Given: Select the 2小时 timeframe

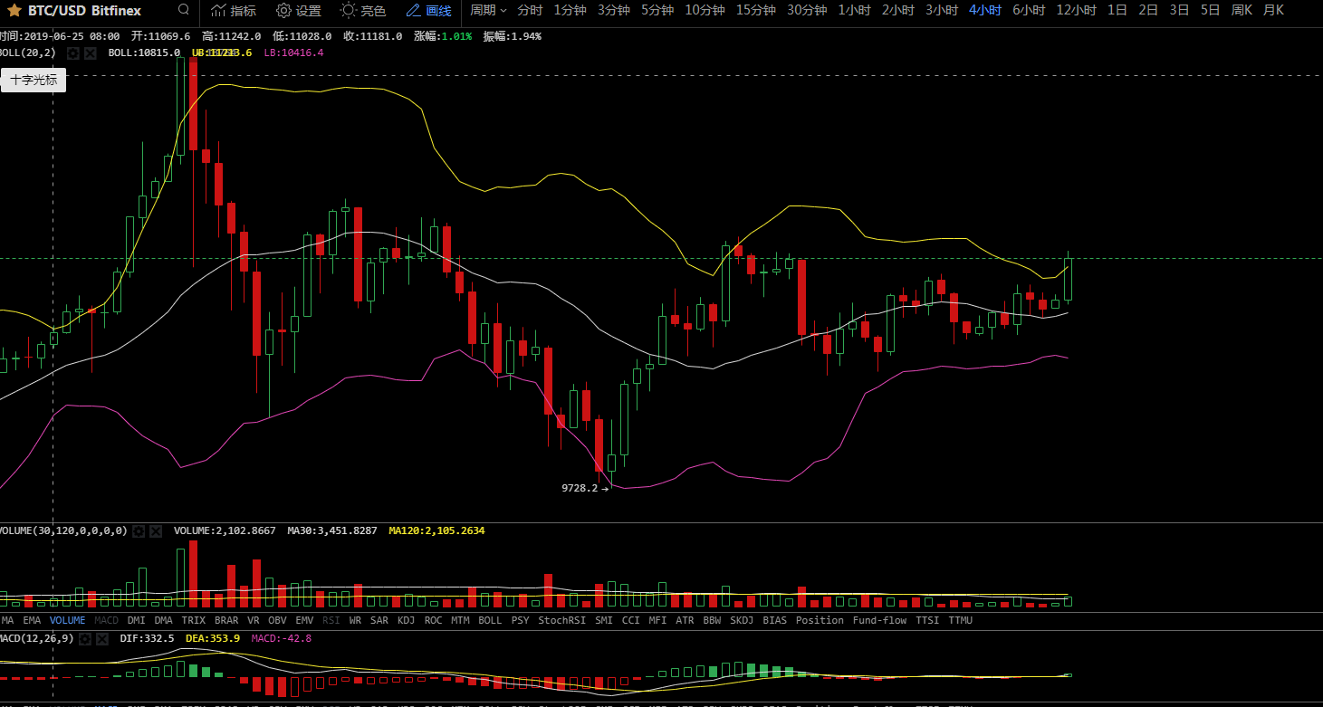Looking at the screenshot, I should (x=898, y=11).
